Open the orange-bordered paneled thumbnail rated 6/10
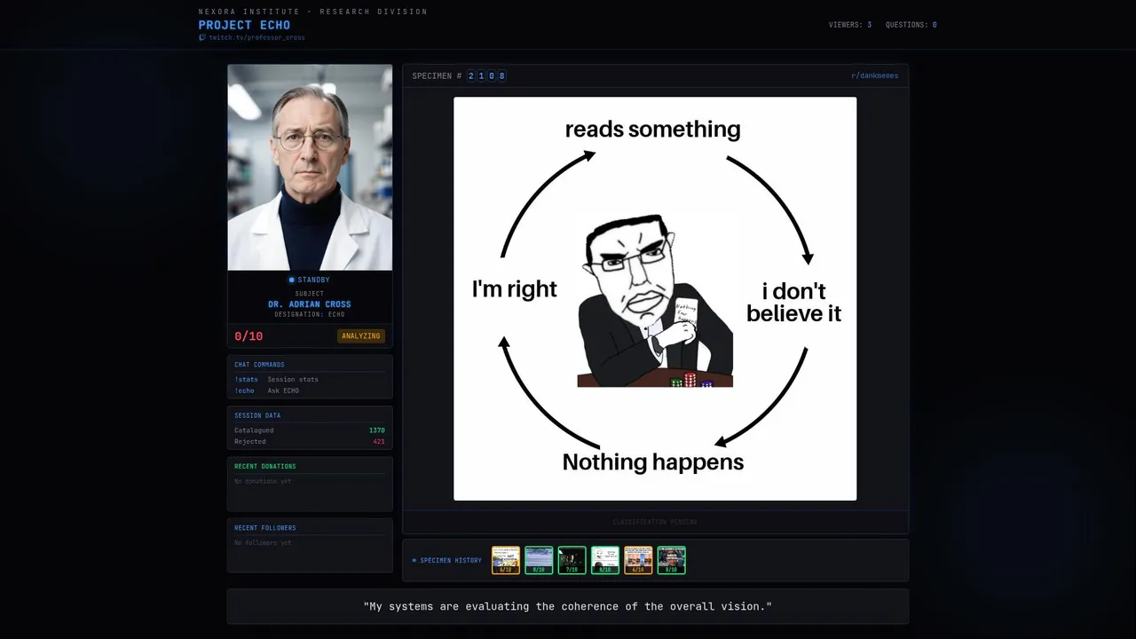Viewport: 1136px width, 639px height. point(638,560)
